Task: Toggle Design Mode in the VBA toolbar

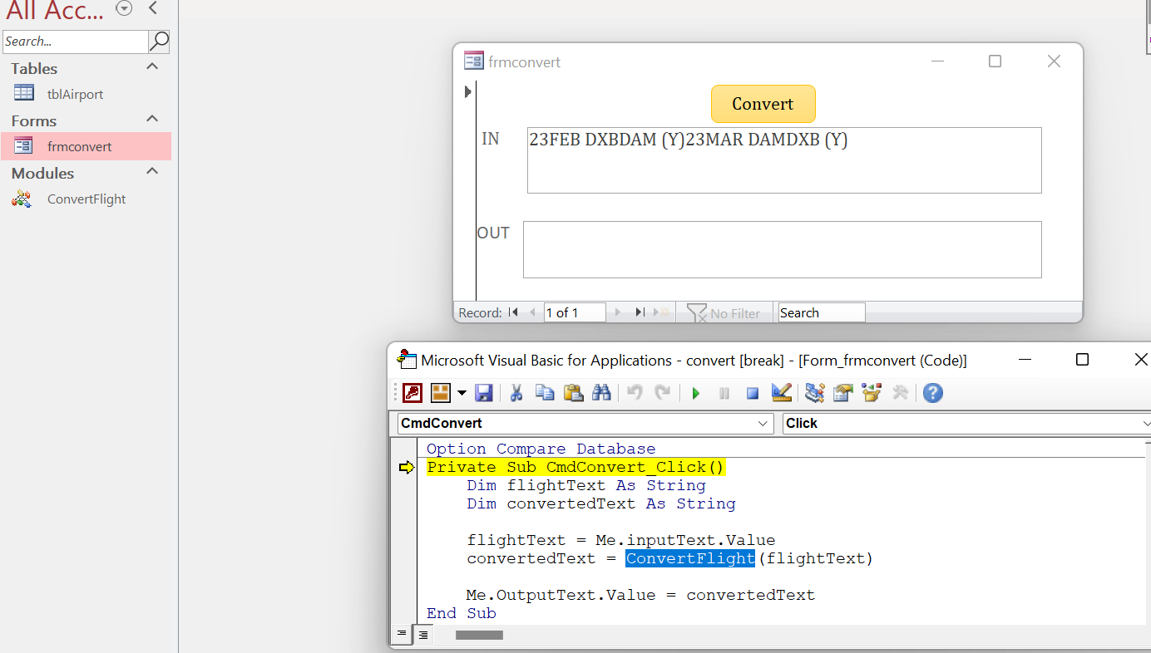Action: 781,393
